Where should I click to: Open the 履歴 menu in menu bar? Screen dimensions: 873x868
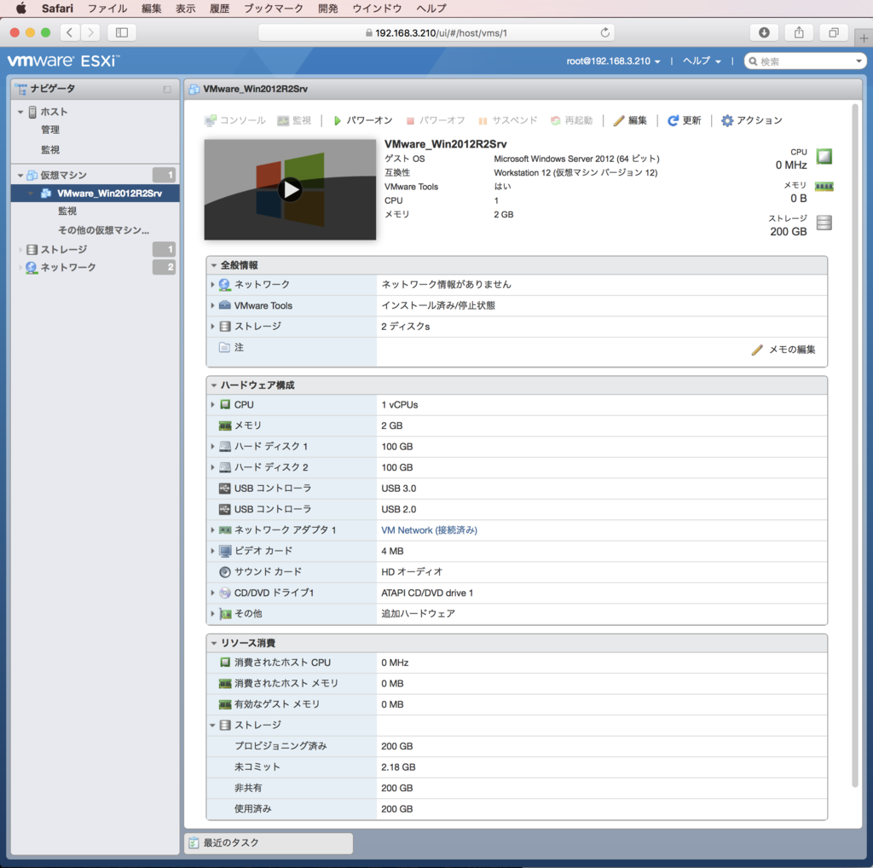pos(219,9)
